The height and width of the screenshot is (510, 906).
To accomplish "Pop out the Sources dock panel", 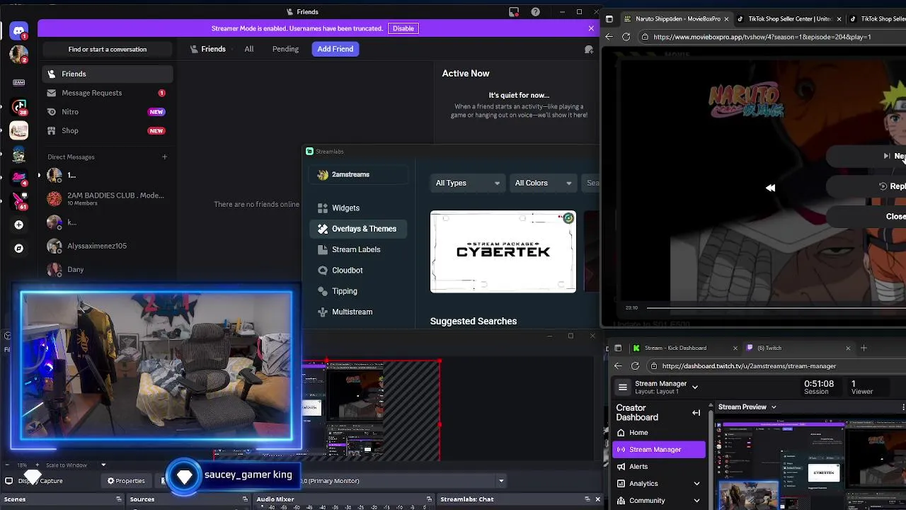I will (x=245, y=499).
